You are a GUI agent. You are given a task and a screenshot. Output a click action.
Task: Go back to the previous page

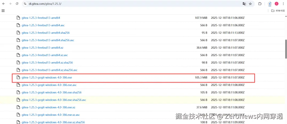3,4
